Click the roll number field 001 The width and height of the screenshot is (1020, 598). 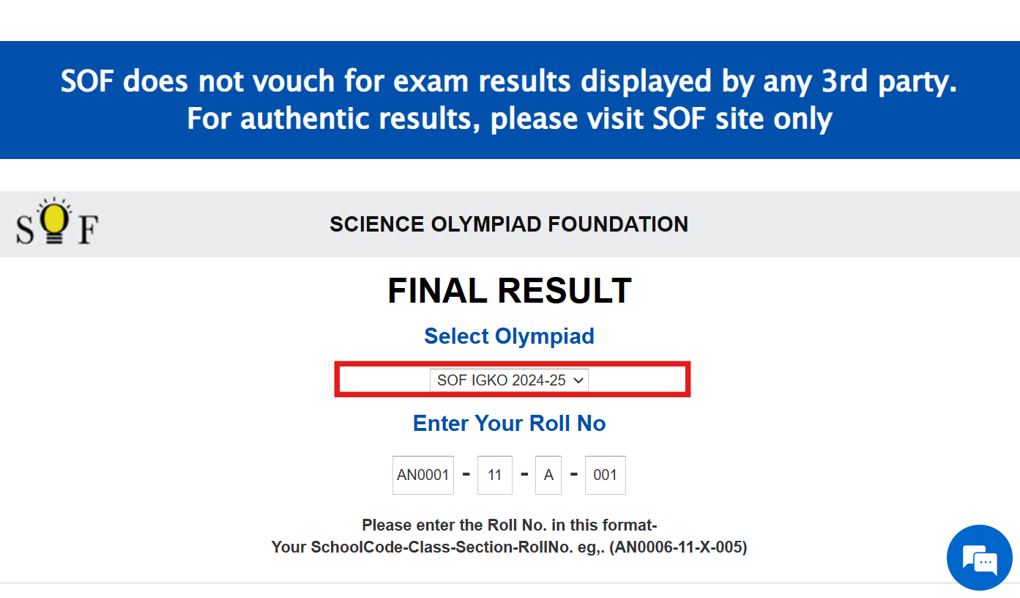click(606, 475)
